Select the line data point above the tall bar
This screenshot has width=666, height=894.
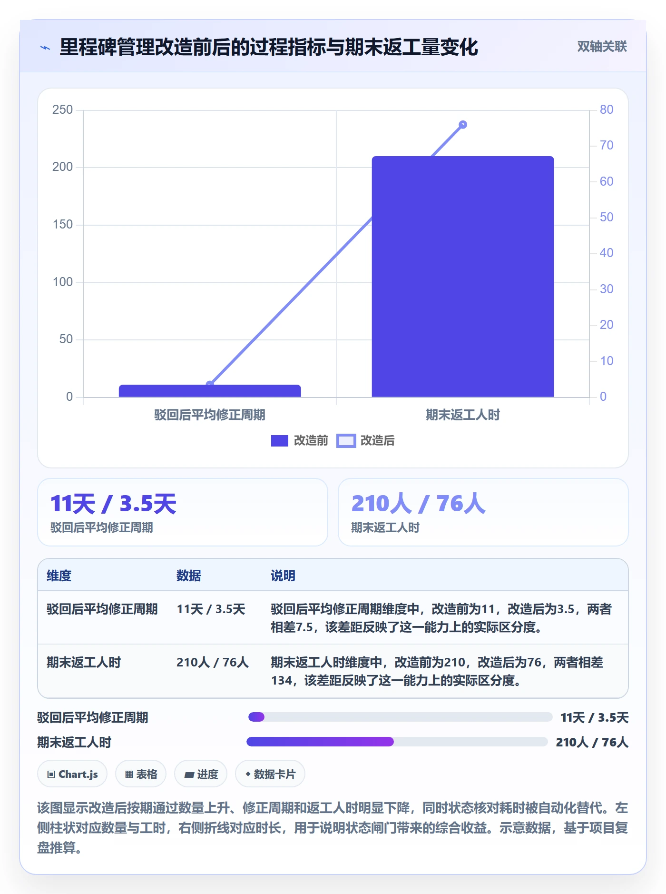(462, 125)
